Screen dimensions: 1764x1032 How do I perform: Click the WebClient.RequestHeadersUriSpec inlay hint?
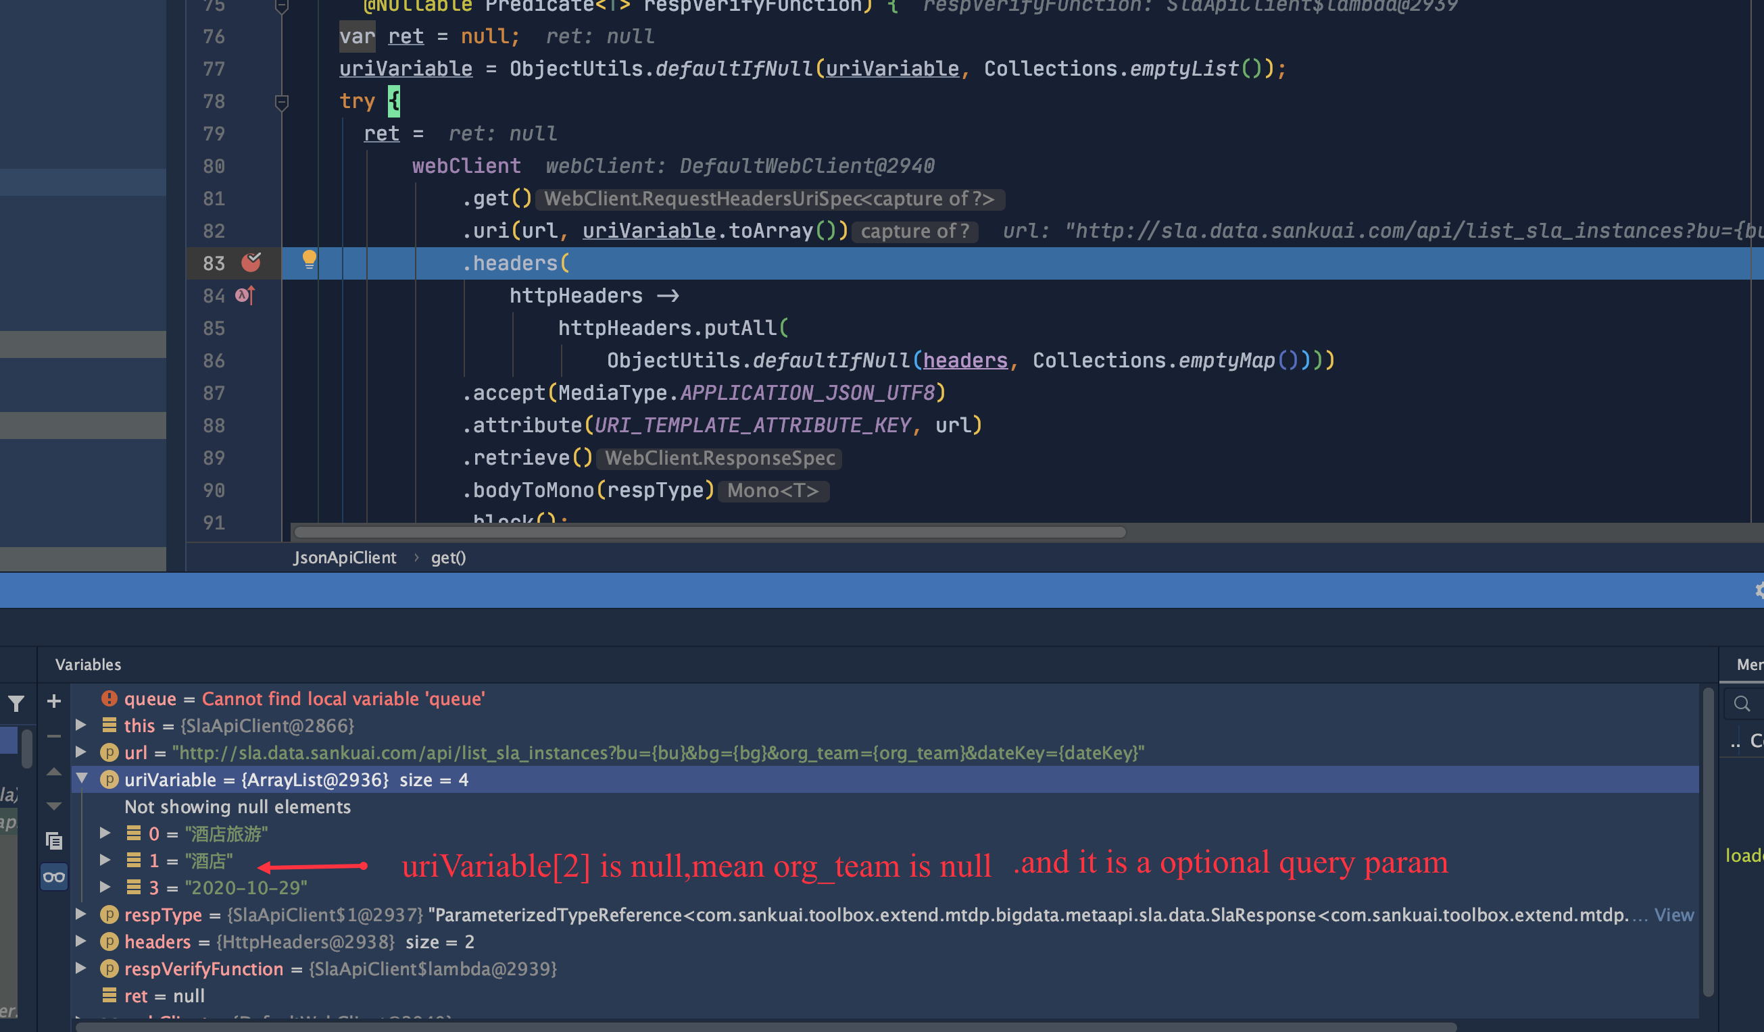pyautogui.click(x=770, y=199)
